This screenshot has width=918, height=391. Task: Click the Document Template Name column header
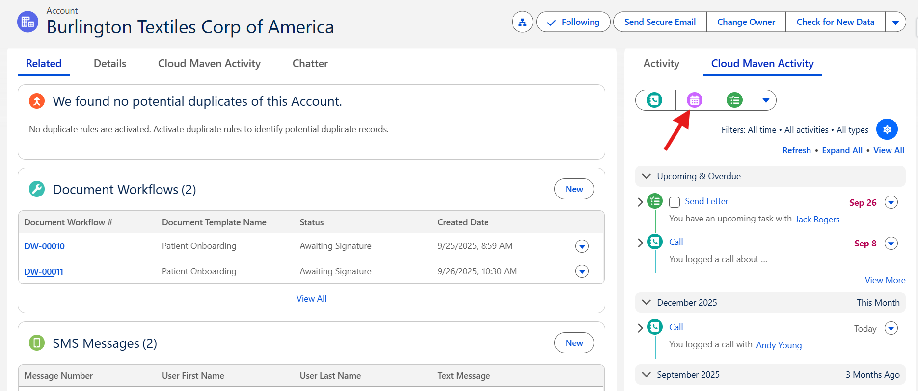[x=214, y=222]
